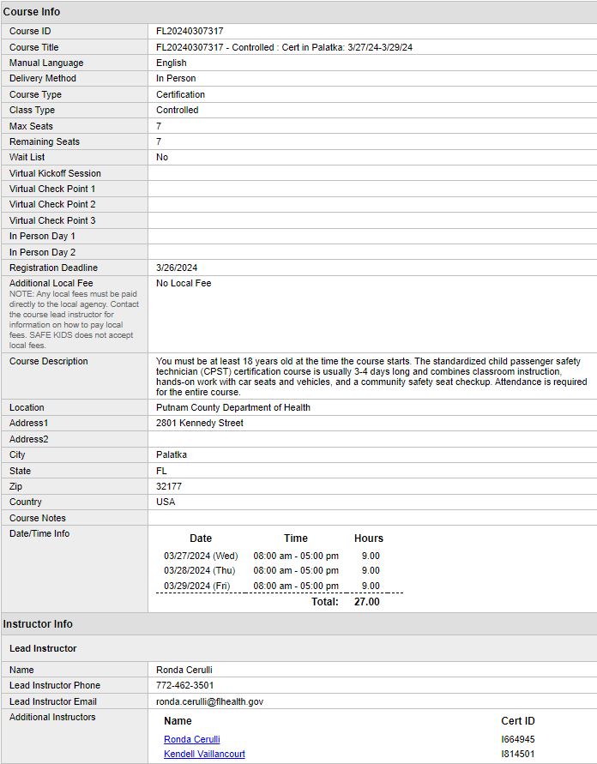Click the Additional Instructors label
Viewport: 597px width, 764px height.
pyautogui.click(x=52, y=717)
